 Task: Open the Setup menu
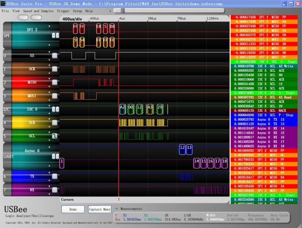point(77,11)
